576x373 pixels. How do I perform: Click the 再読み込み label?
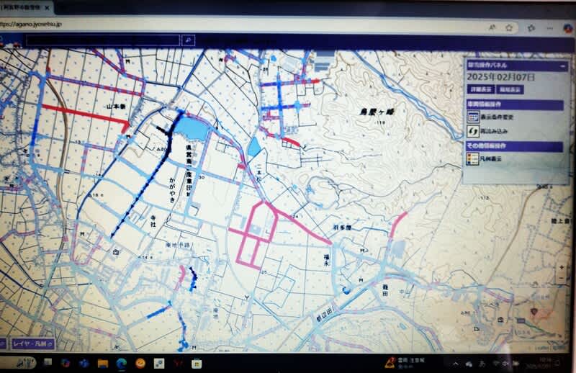tap(494, 131)
